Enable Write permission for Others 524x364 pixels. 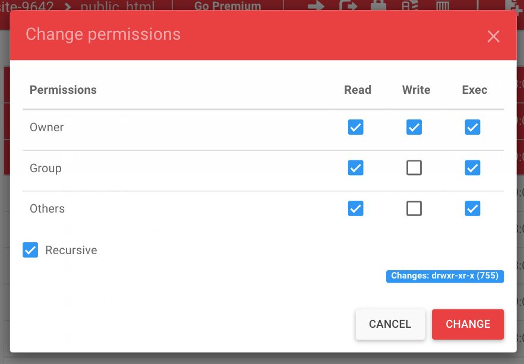414,208
